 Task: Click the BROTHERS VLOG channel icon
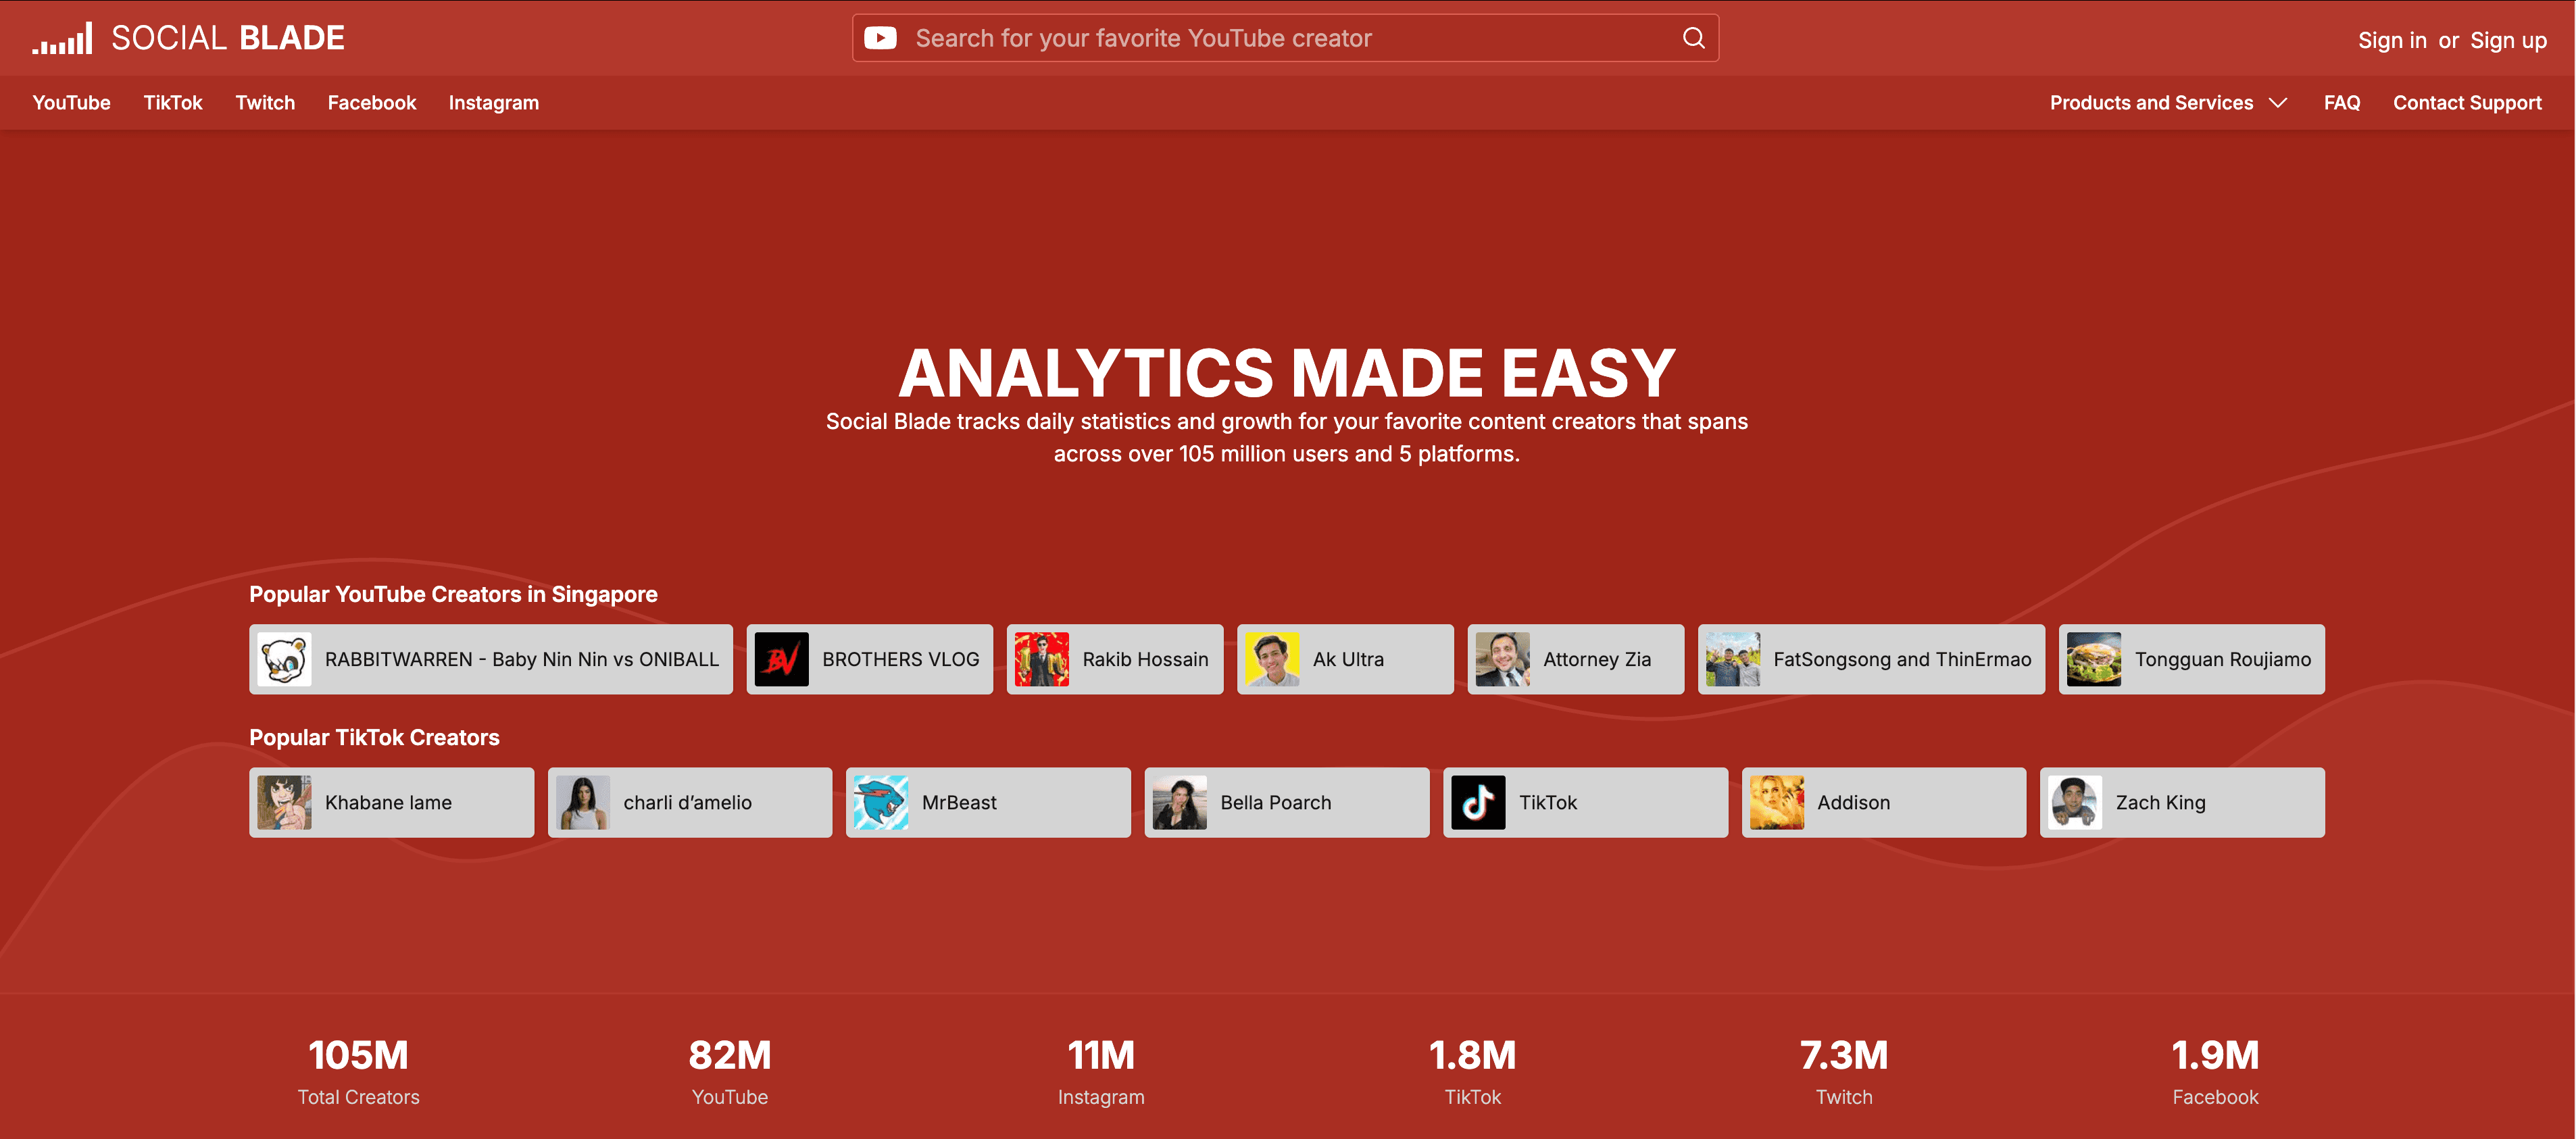coord(781,659)
